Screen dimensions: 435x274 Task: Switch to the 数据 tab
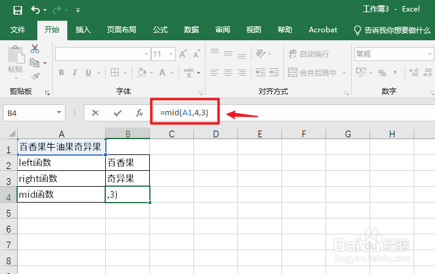point(191,30)
